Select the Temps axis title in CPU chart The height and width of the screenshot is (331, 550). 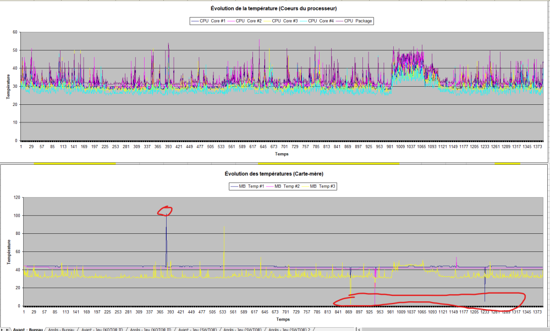pyautogui.click(x=282, y=154)
